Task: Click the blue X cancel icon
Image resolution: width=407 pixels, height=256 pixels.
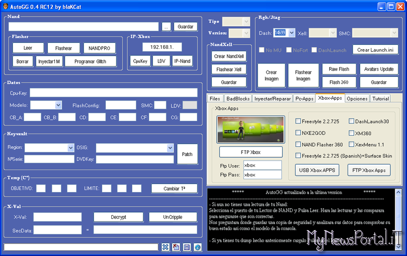Action: (x=165, y=247)
